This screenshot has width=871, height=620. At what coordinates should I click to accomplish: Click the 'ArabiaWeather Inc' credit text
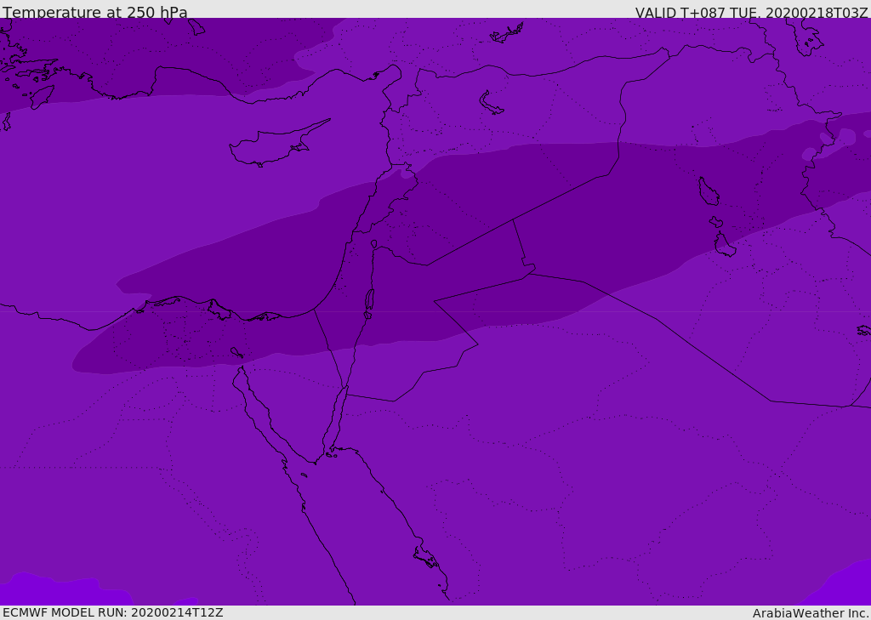coord(811,613)
